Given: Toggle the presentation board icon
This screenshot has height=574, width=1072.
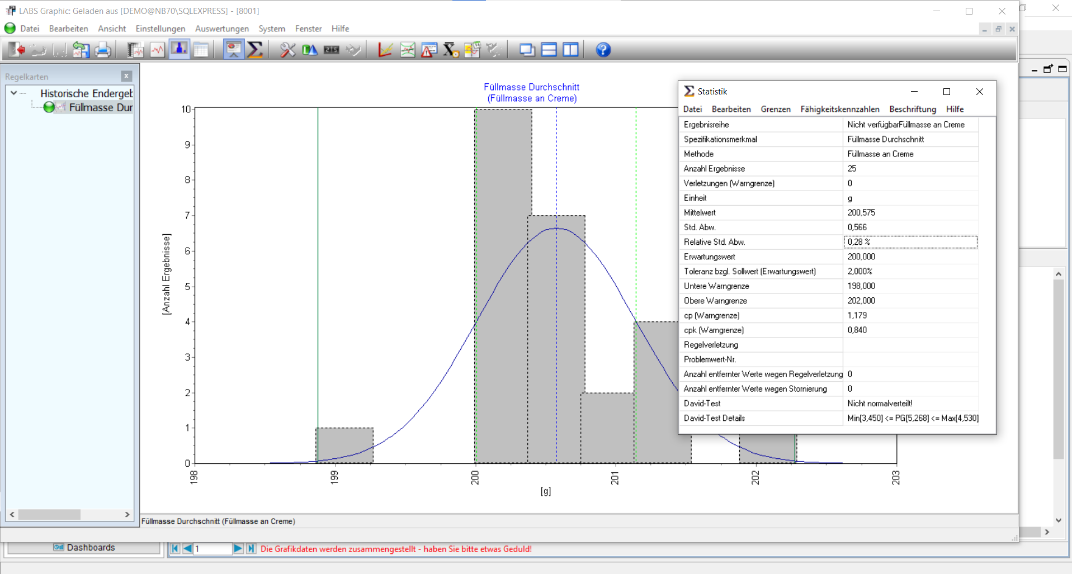Looking at the screenshot, I should (x=234, y=50).
